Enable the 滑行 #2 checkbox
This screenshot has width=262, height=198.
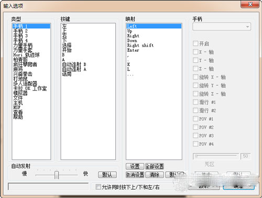point(195,110)
